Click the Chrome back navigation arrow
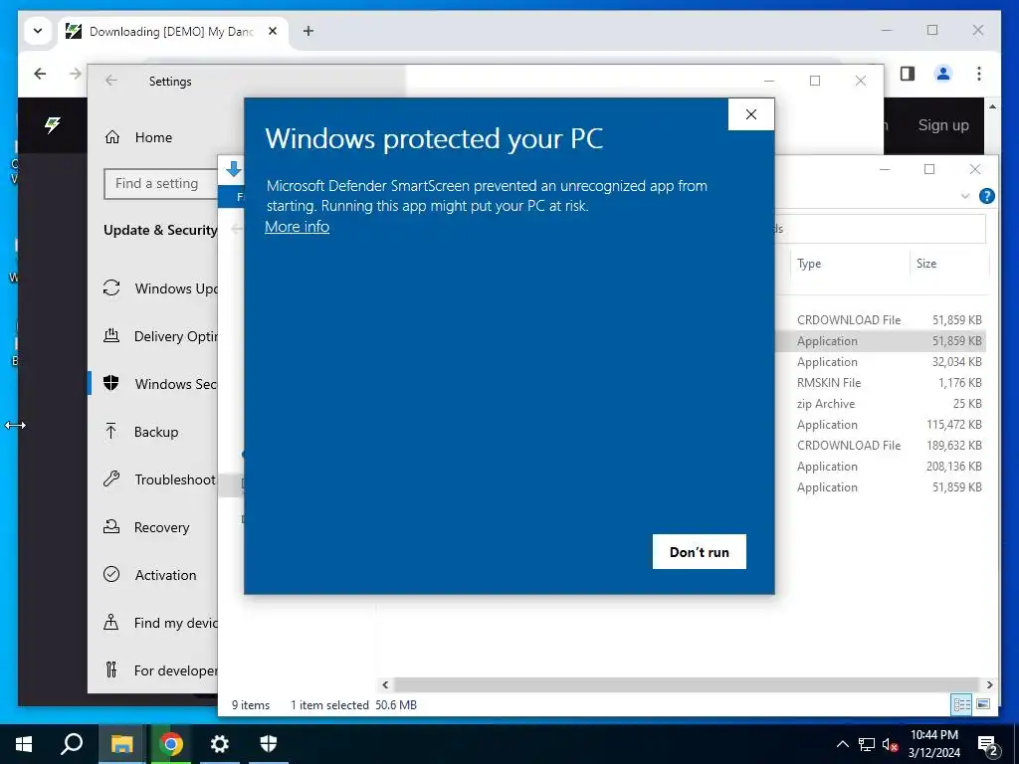Image resolution: width=1019 pixels, height=764 pixels. point(40,74)
